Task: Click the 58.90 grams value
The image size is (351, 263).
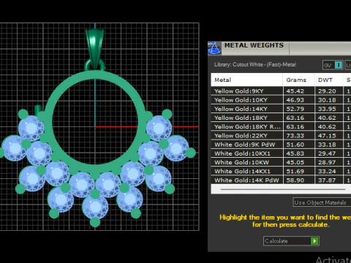Action: 295,180
